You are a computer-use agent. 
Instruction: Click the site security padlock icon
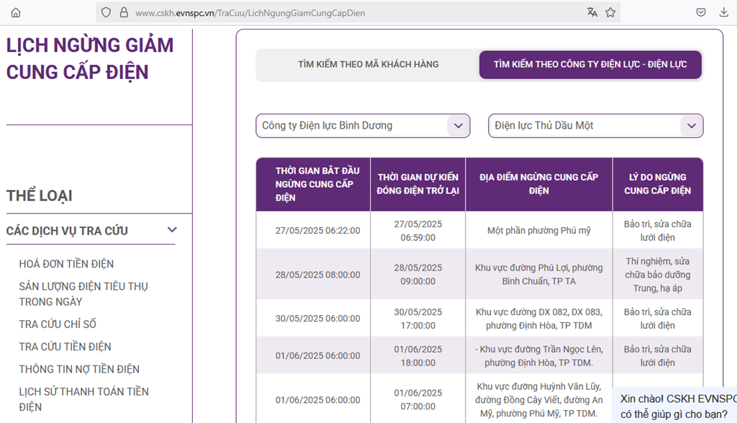point(123,12)
